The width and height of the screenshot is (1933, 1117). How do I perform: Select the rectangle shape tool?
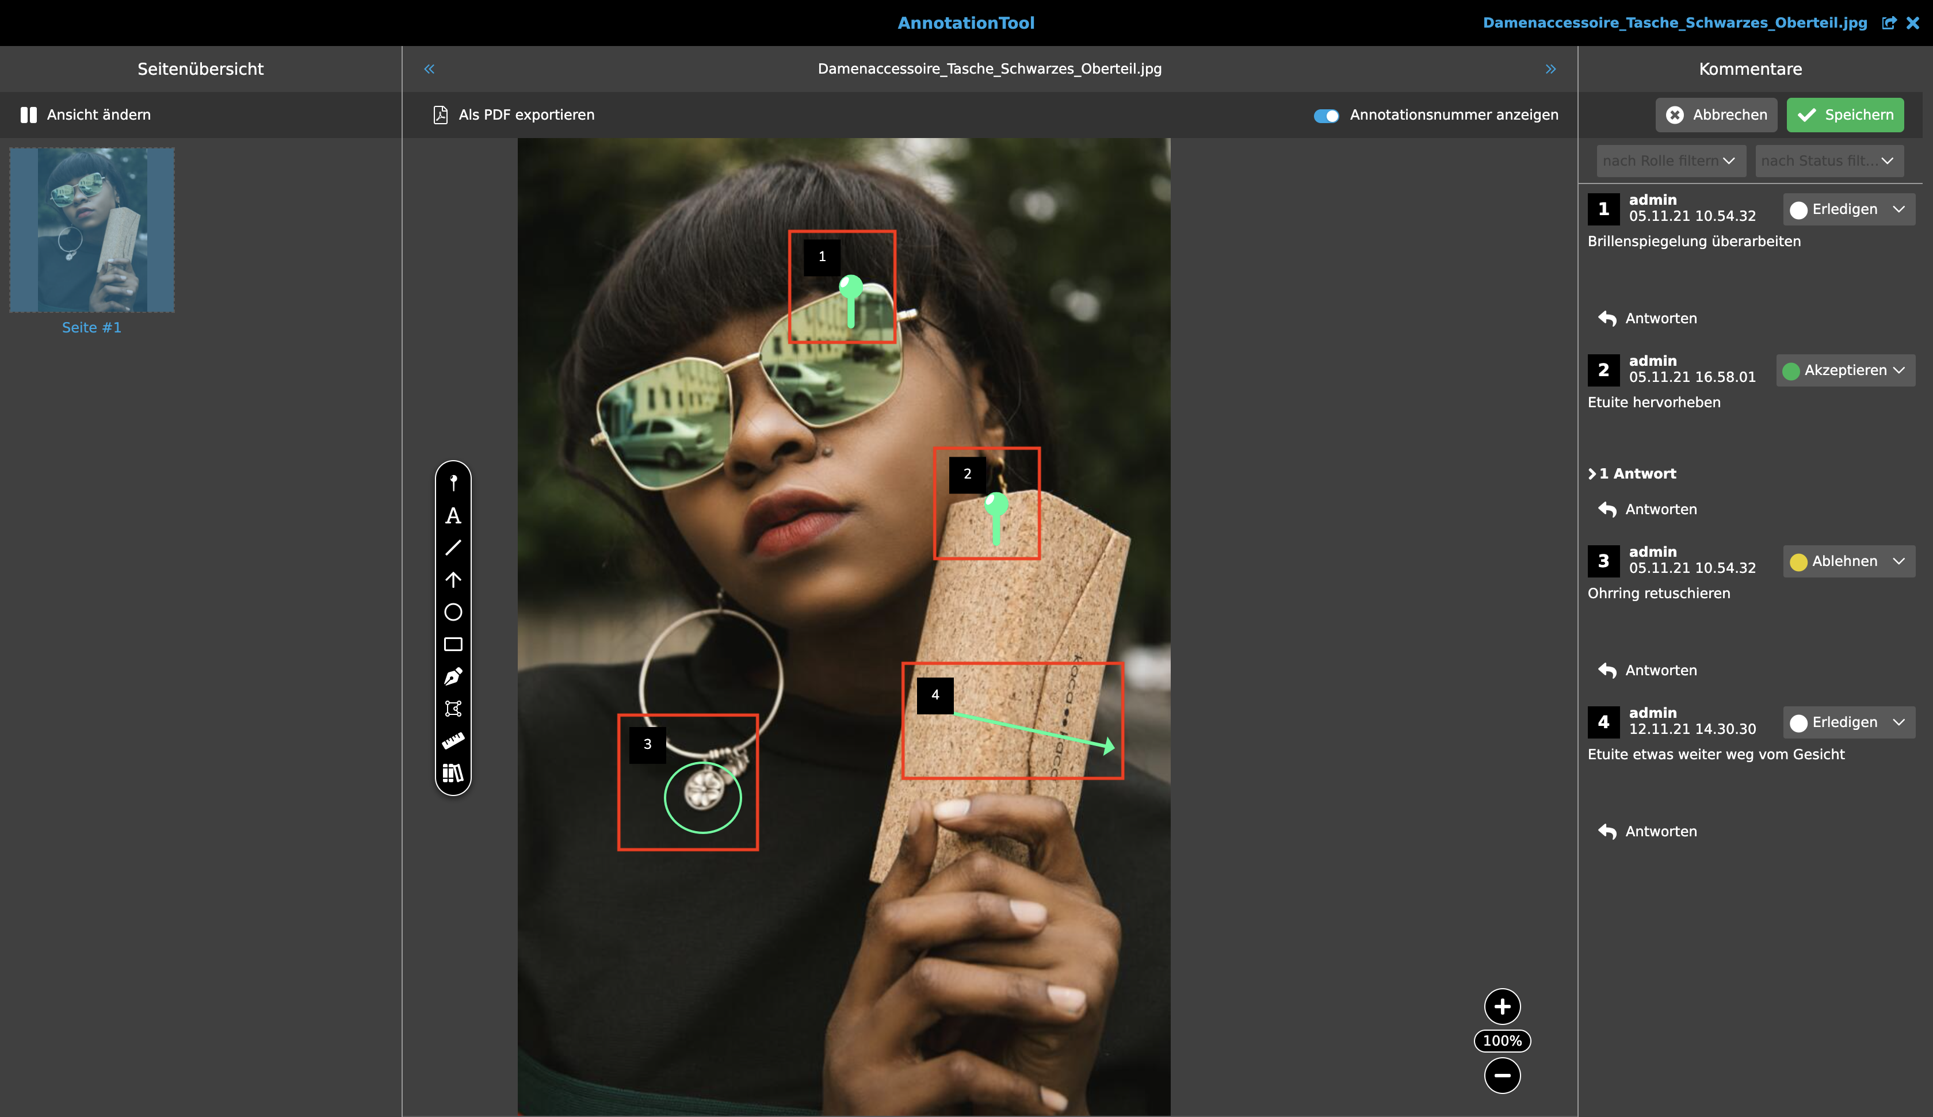[x=453, y=644]
